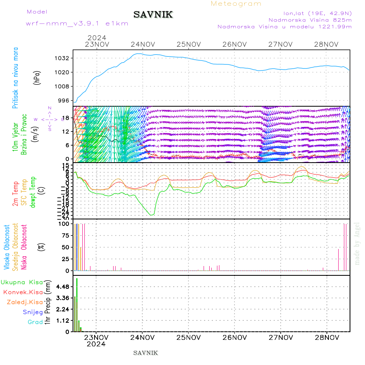Click the 25 cloud cover axis value
The width and height of the screenshot is (365, 365).
(66, 259)
